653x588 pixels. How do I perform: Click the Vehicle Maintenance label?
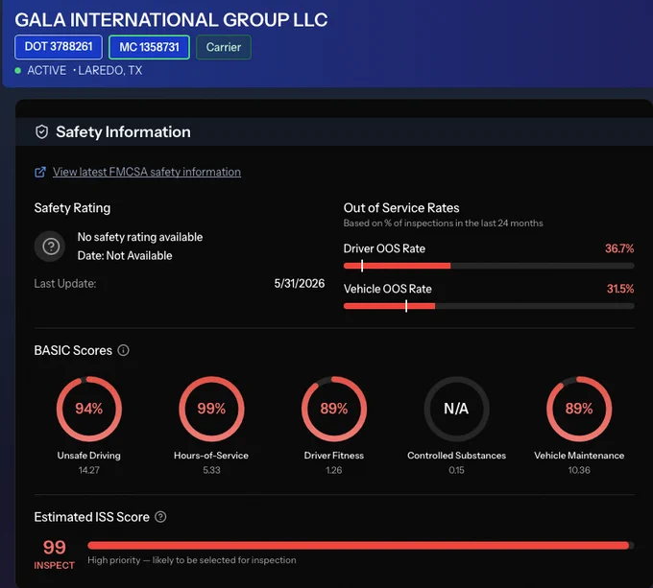(579, 456)
